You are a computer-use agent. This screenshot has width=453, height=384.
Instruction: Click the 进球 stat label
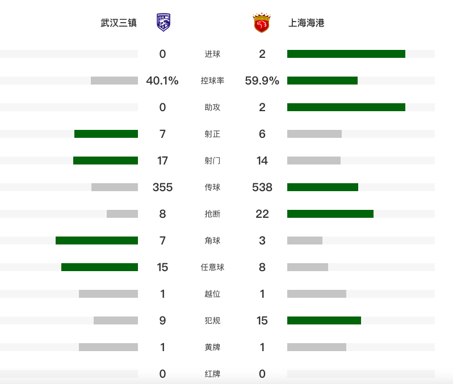pyautogui.click(x=212, y=54)
